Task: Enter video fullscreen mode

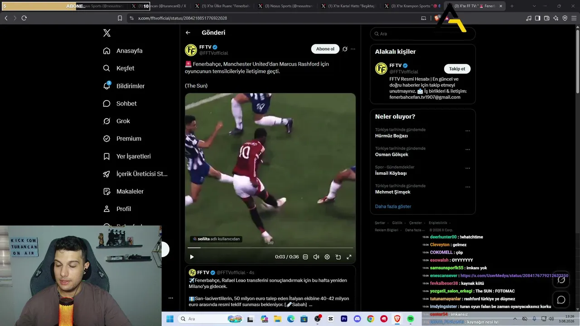Action: 349,257
